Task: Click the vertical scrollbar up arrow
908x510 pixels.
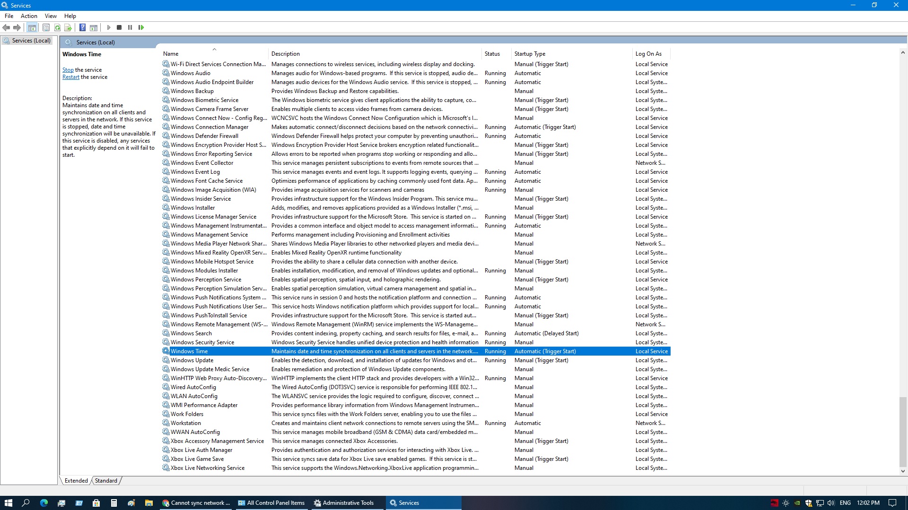Action: (903, 53)
